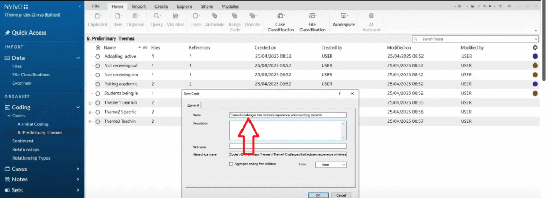Collapse the Coding section in sidebar
The width and height of the screenshot is (547, 198).
coord(78,108)
